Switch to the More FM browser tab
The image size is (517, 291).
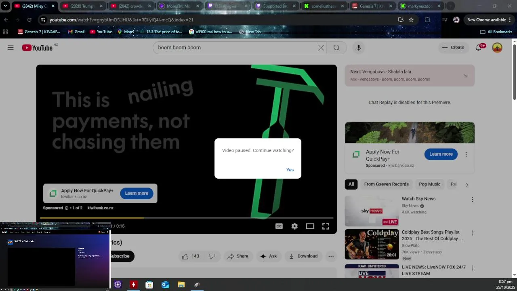[x=179, y=6]
